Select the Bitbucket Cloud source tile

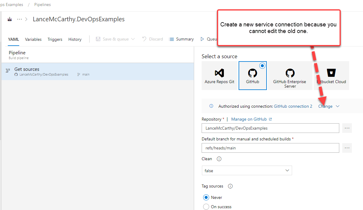pos(331,76)
